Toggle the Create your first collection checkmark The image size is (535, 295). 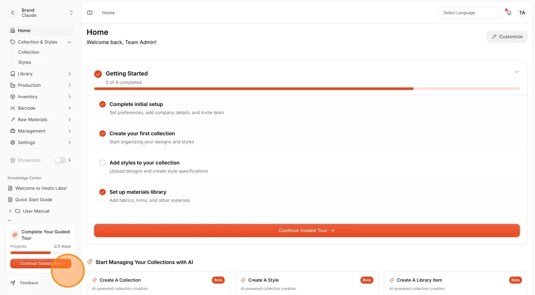102,133
